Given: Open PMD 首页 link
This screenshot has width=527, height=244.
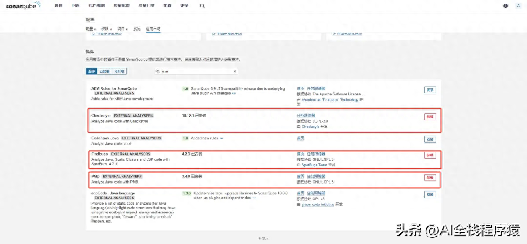Looking at the screenshot, I should [x=301, y=176].
